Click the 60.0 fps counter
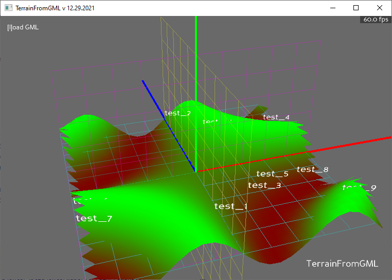 376,20
